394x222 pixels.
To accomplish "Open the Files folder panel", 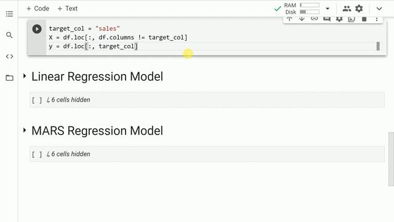I will pyautogui.click(x=9, y=78).
